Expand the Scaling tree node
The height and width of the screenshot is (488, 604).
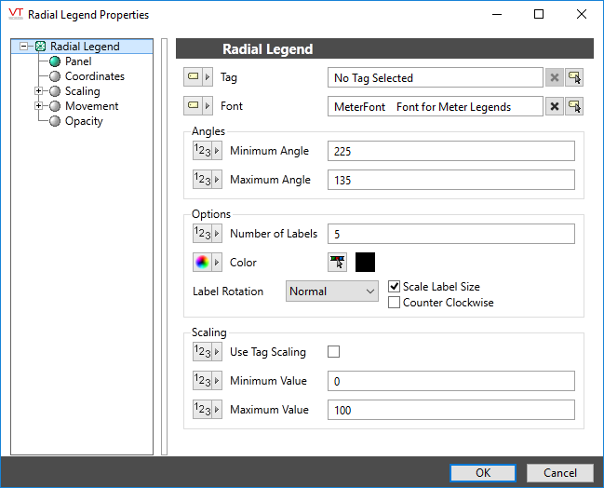coord(39,91)
